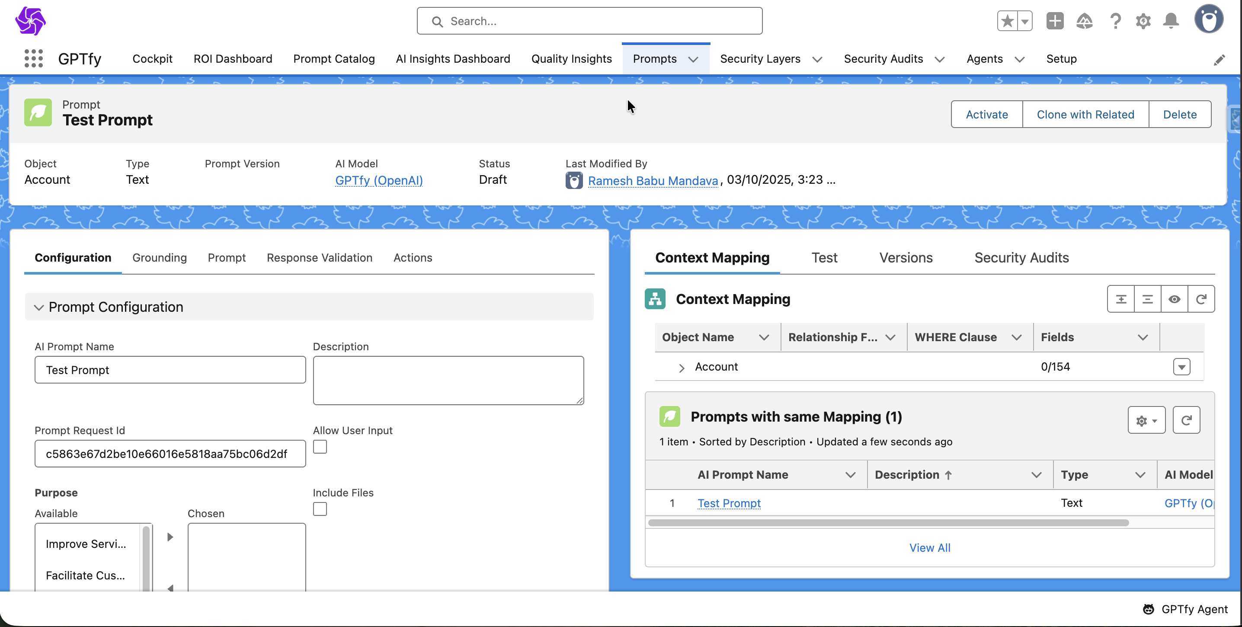Click the AI Prompt Name input field
The image size is (1242, 627).
pos(170,370)
